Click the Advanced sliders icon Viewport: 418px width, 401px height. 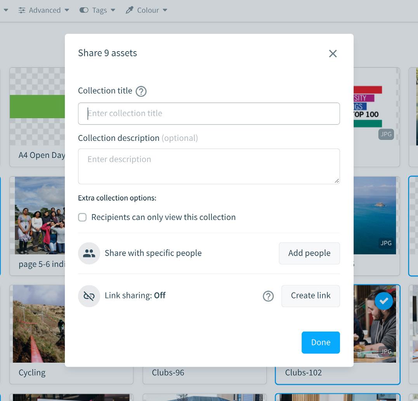(22, 10)
